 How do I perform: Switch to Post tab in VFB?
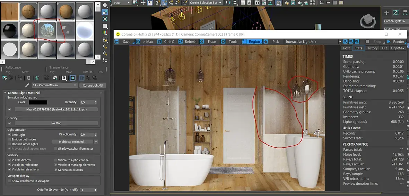tap(346, 48)
